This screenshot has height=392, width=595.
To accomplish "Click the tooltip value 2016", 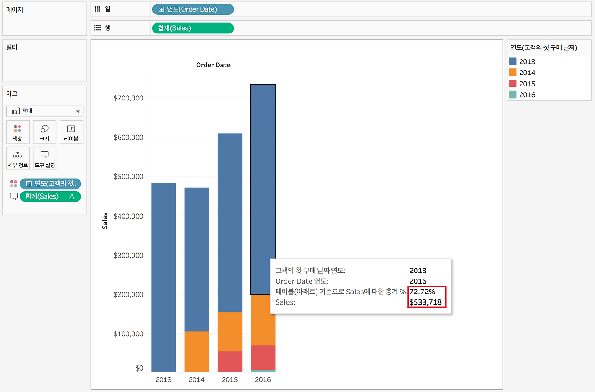I will click(418, 281).
